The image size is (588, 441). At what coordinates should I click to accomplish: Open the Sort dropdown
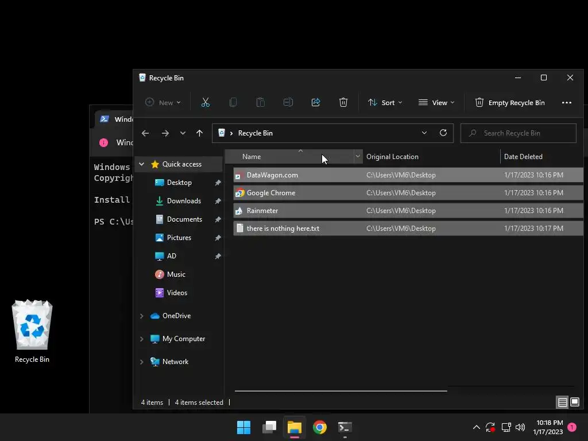[x=385, y=102]
